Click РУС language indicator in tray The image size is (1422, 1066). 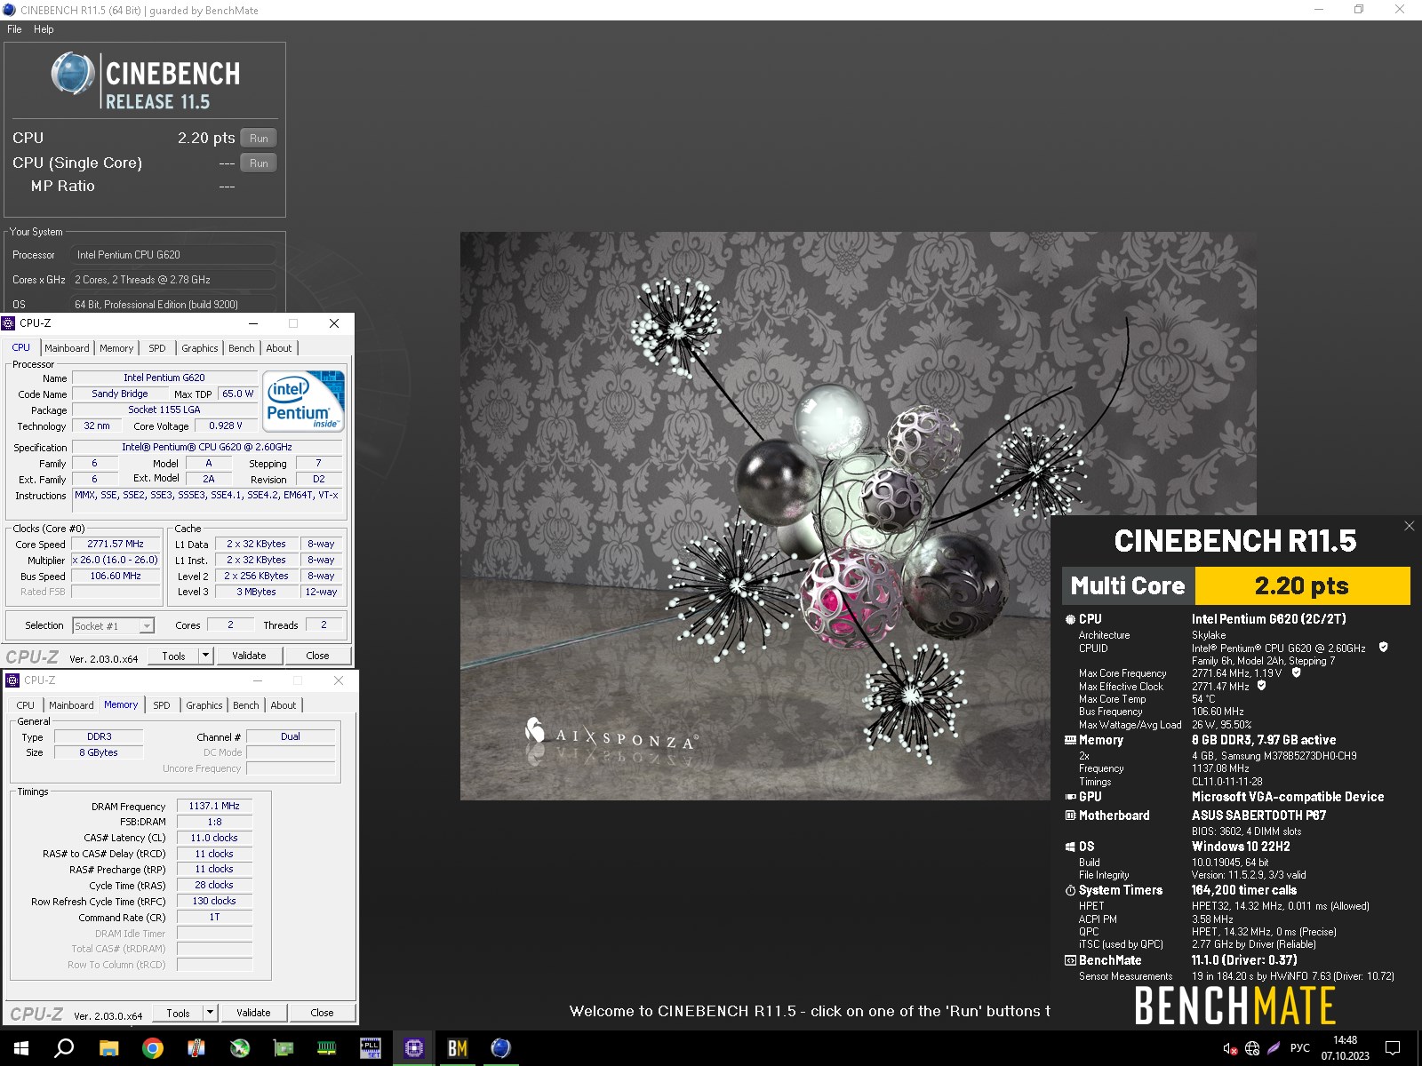point(1300,1048)
